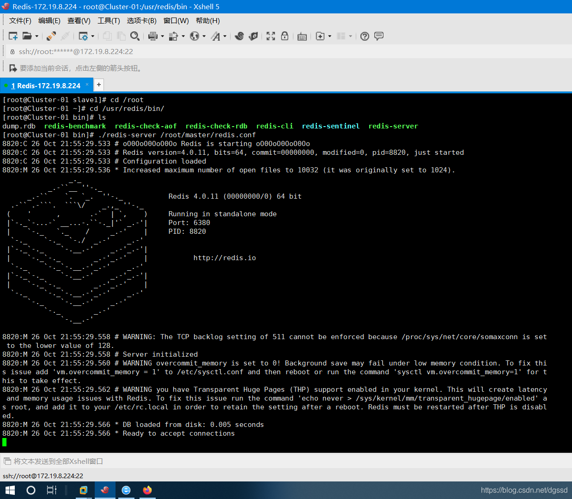The image size is (572, 499).
Task: Click the Disconnect icon in toolbar
Action: [x=66, y=36]
